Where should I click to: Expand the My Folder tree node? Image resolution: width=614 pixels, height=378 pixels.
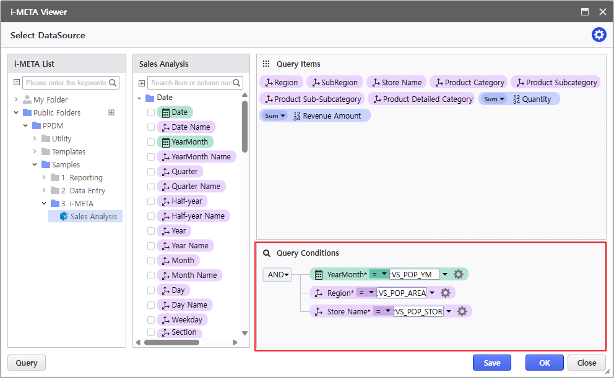pos(16,99)
